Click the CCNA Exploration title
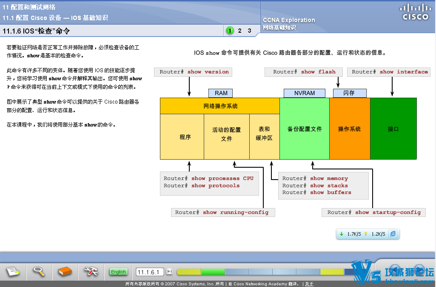436x287 pixels. click(x=289, y=20)
